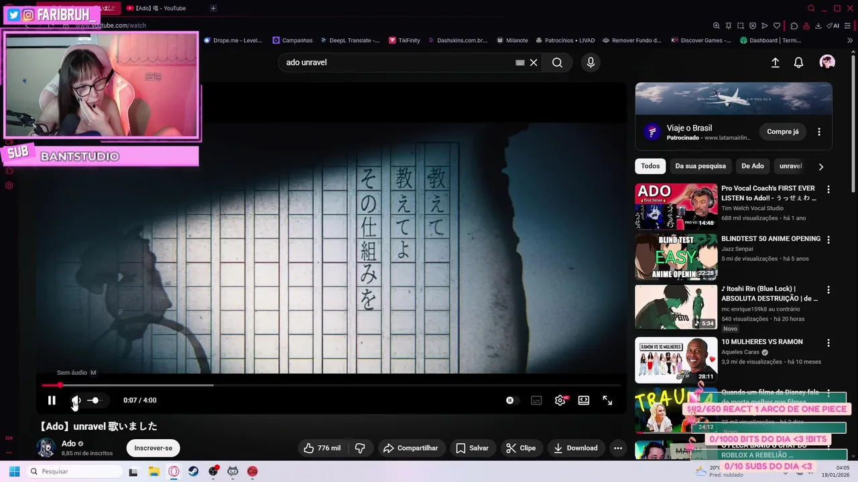Launch Steam from the taskbar

coord(193,471)
